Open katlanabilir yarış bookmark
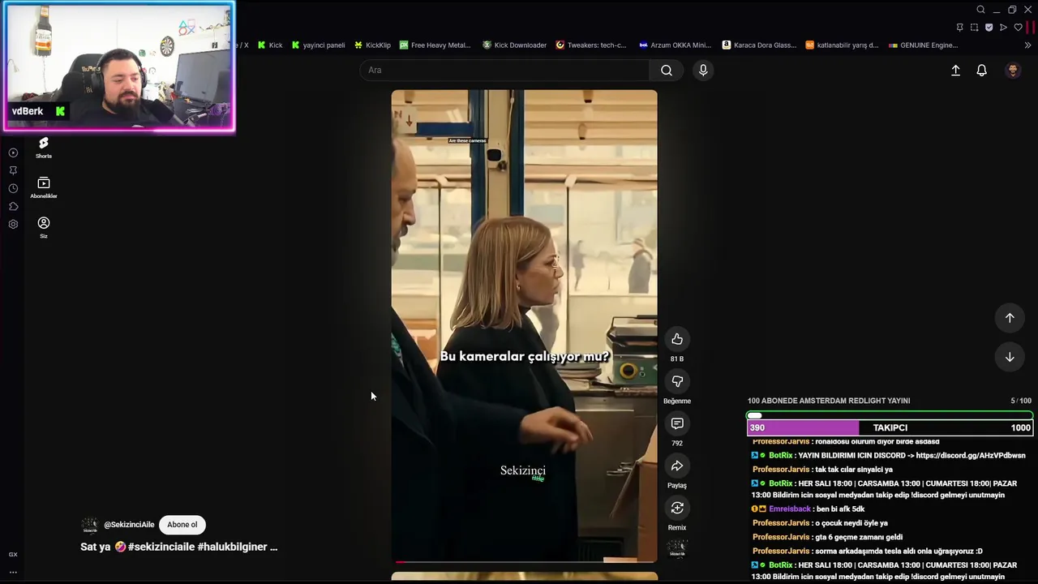 click(842, 45)
